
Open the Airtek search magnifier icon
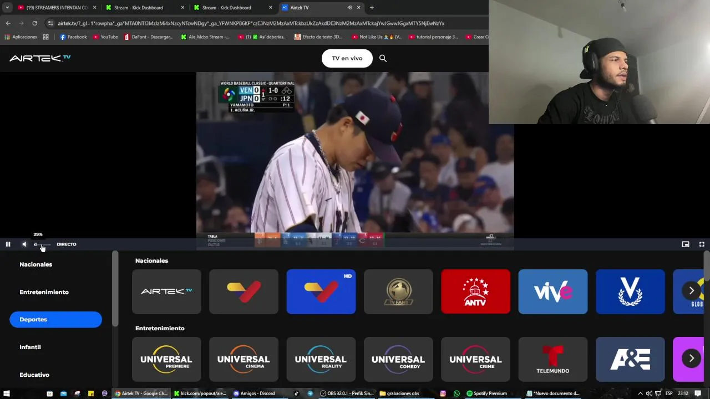click(x=383, y=58)
